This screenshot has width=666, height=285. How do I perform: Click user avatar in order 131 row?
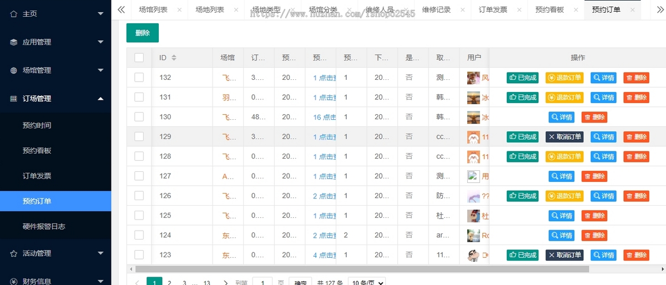tap(473, 97)
